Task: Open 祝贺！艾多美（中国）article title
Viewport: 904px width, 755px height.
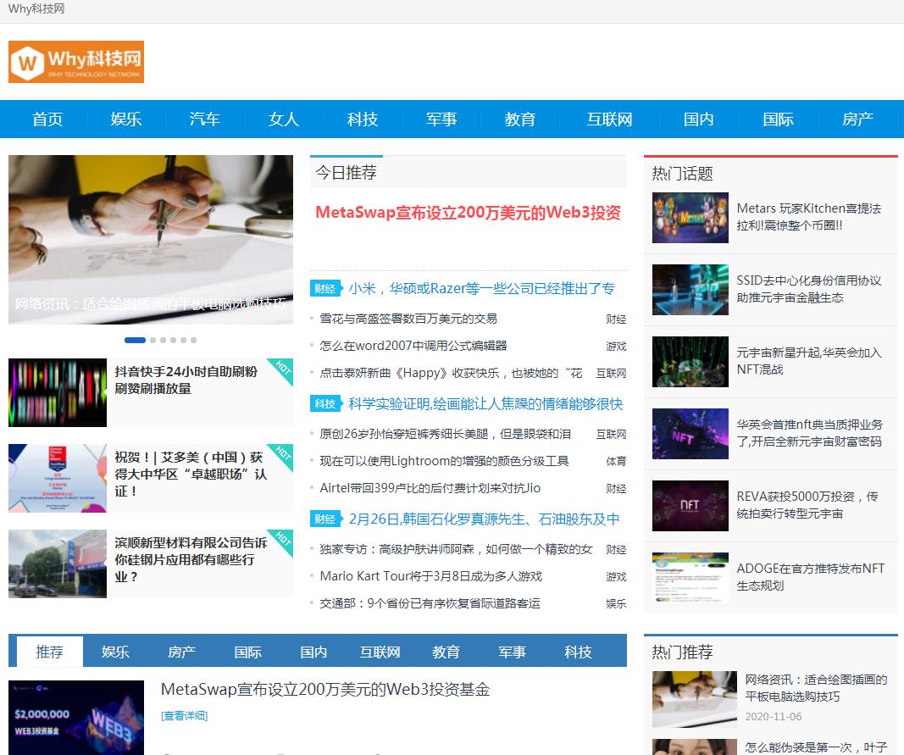Action: pyautogui.click(x=191, y=475)
